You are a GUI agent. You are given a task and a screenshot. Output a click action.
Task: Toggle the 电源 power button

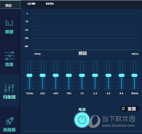click(82, 120)
